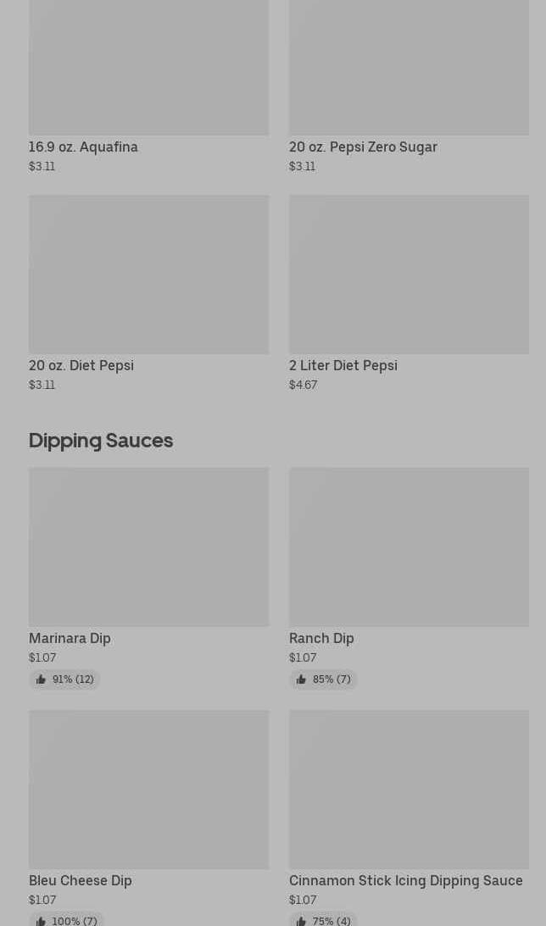This screenshot has width=546, height=926.
Task: Open the 20 oz. Pepsi Zero Sugar image
Action: pyautogui.click(x=409, y=68)
